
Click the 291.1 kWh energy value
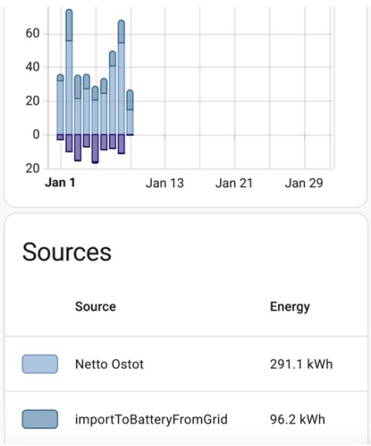(301, 364)
